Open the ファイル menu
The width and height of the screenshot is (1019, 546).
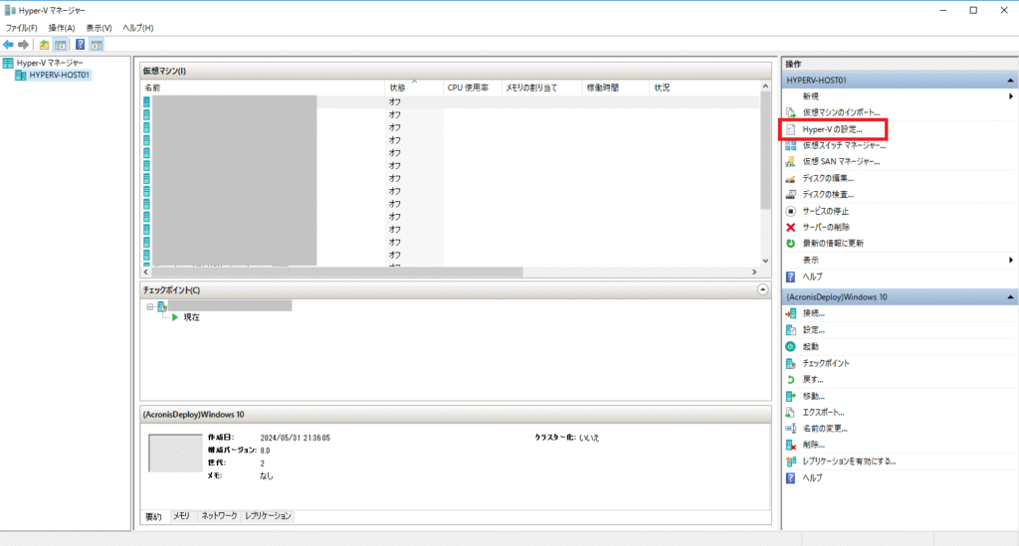[x=22, y=28]
